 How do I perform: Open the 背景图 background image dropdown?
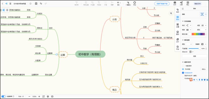coord(204,44)
